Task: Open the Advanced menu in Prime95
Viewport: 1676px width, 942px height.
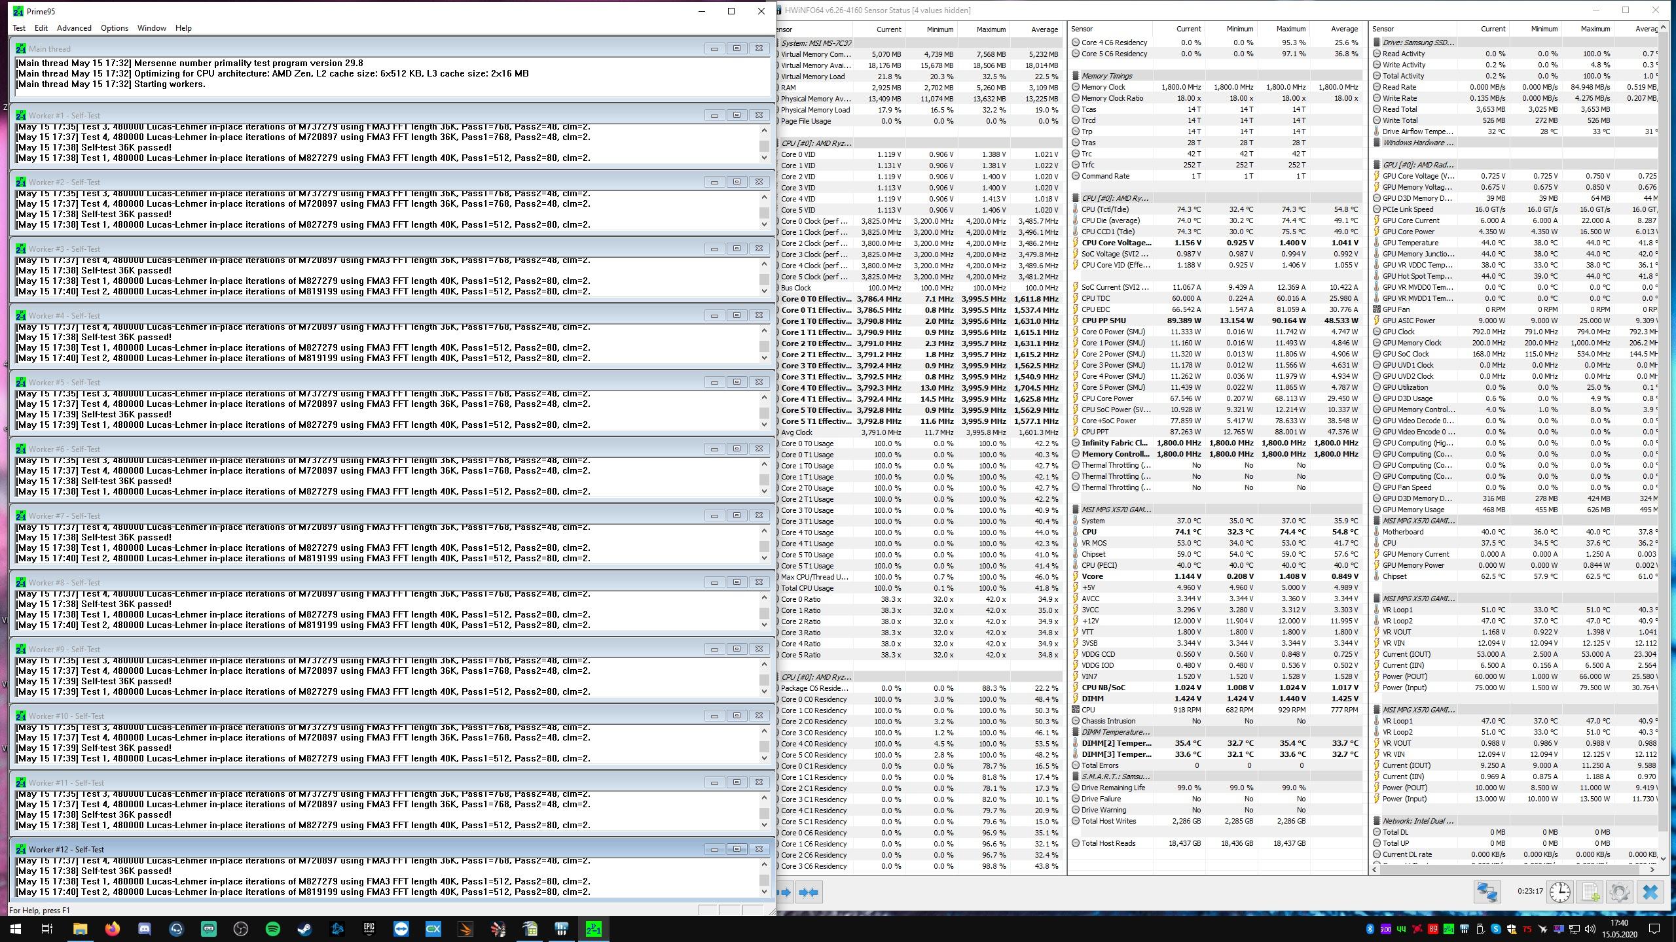Action: (x=74, y=28)
